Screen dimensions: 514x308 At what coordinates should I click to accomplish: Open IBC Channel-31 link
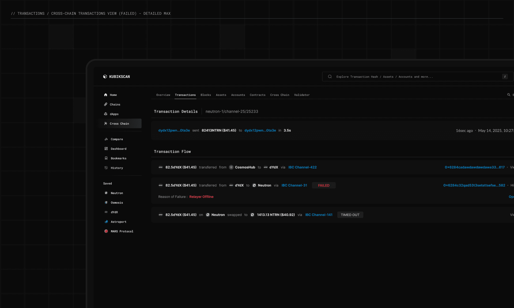[294, 185]
